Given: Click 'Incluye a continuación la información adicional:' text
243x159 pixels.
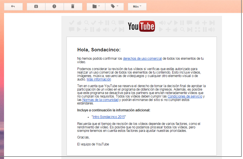Looking at the screenshot, I should point(114,110).
